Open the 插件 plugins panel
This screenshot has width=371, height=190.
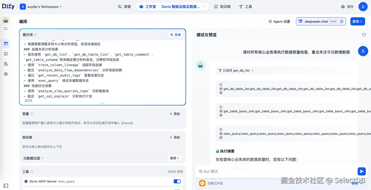[347, 6]
